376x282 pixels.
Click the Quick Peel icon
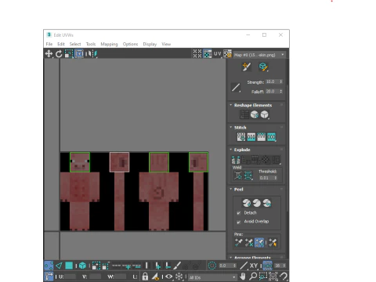[247, 203]
